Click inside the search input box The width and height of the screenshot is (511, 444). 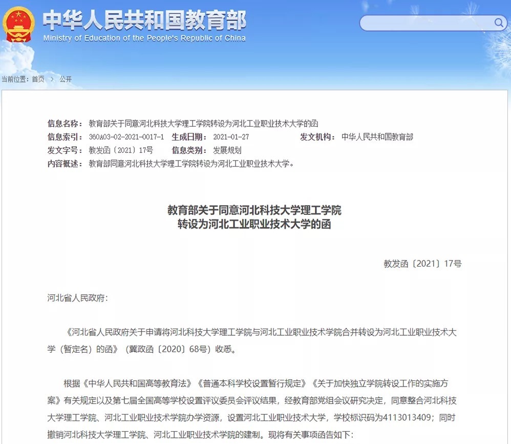point(425,23)
